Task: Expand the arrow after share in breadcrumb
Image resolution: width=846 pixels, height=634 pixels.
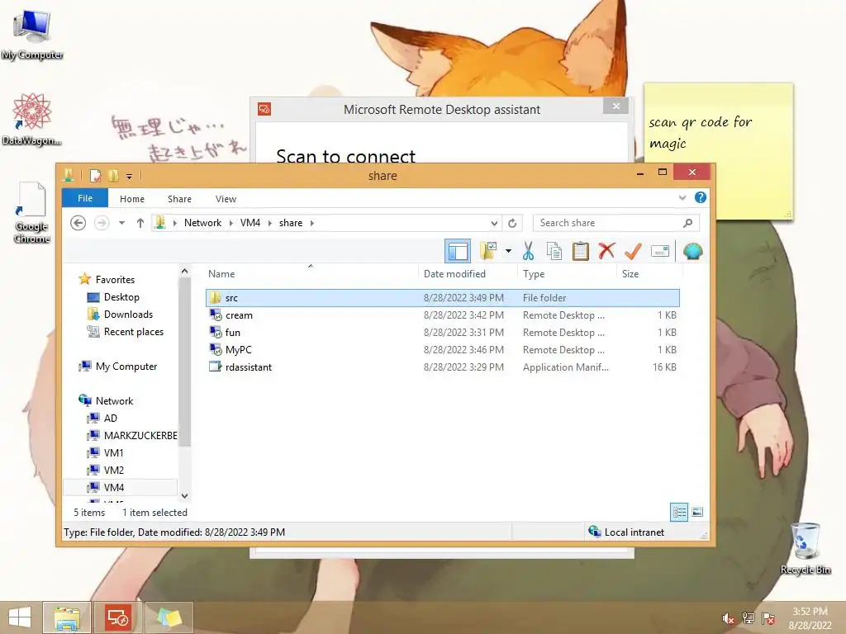Action: click(311, 223)
